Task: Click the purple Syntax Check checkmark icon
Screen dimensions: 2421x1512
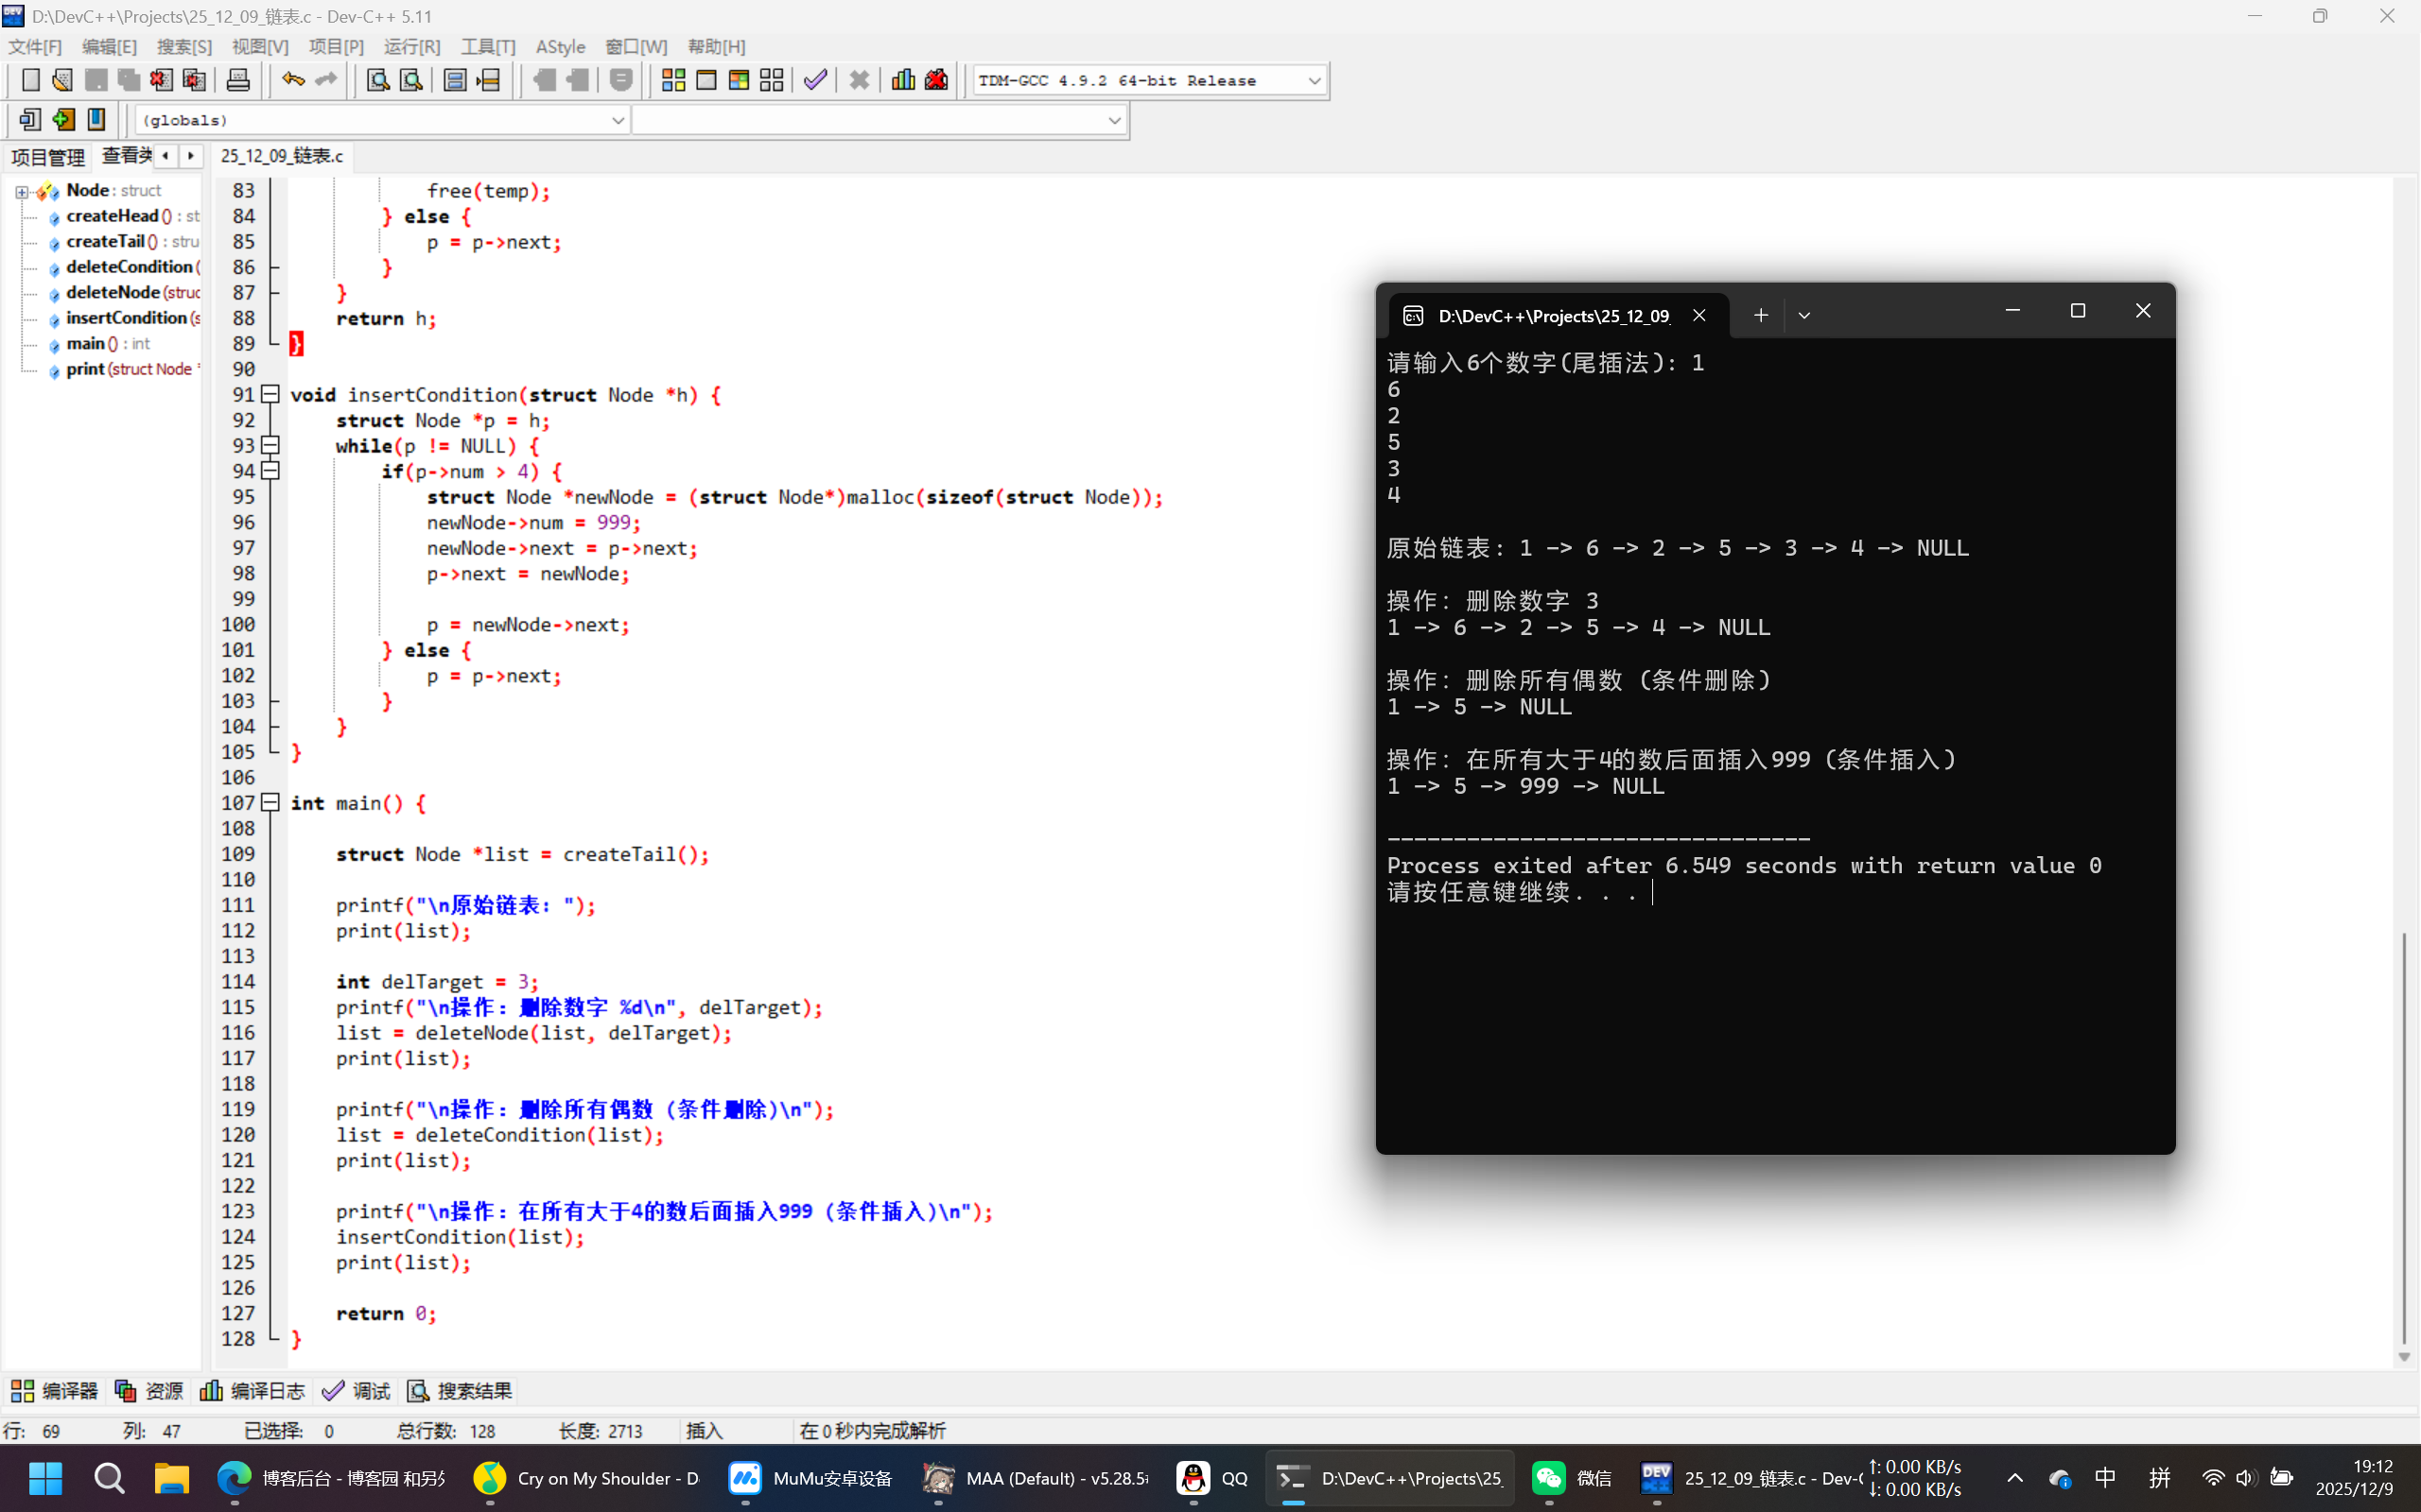Action: (x=815, y=80)
